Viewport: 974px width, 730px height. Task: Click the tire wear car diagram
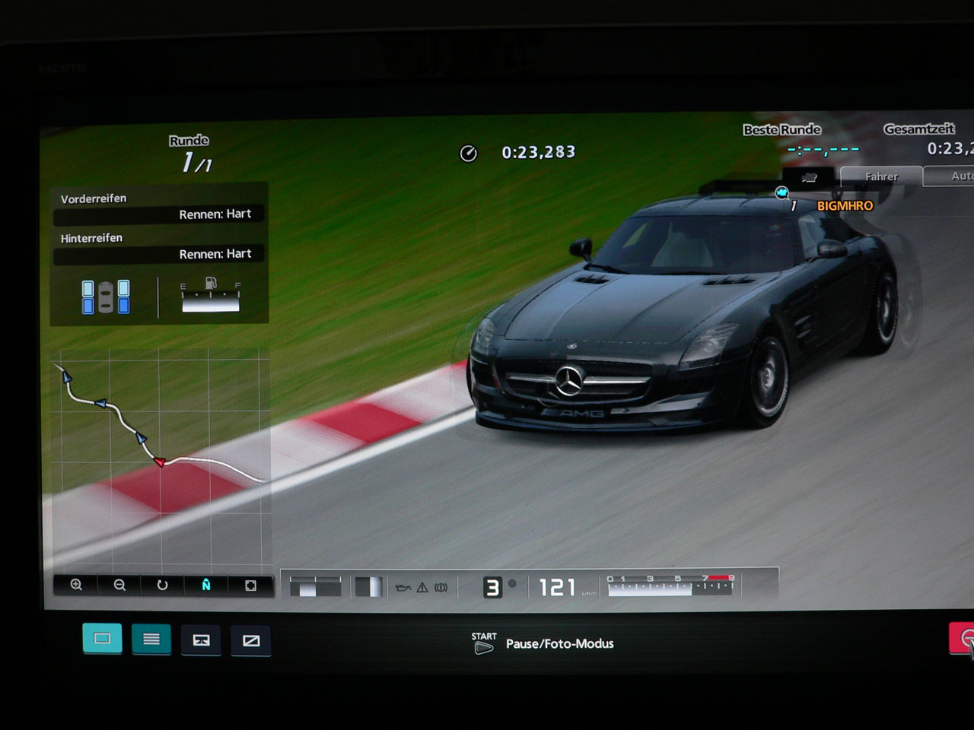click(x=106, y=297)
